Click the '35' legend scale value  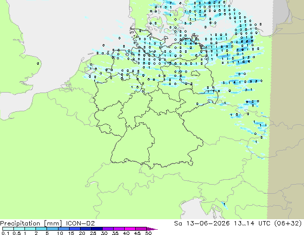point(115,233)
